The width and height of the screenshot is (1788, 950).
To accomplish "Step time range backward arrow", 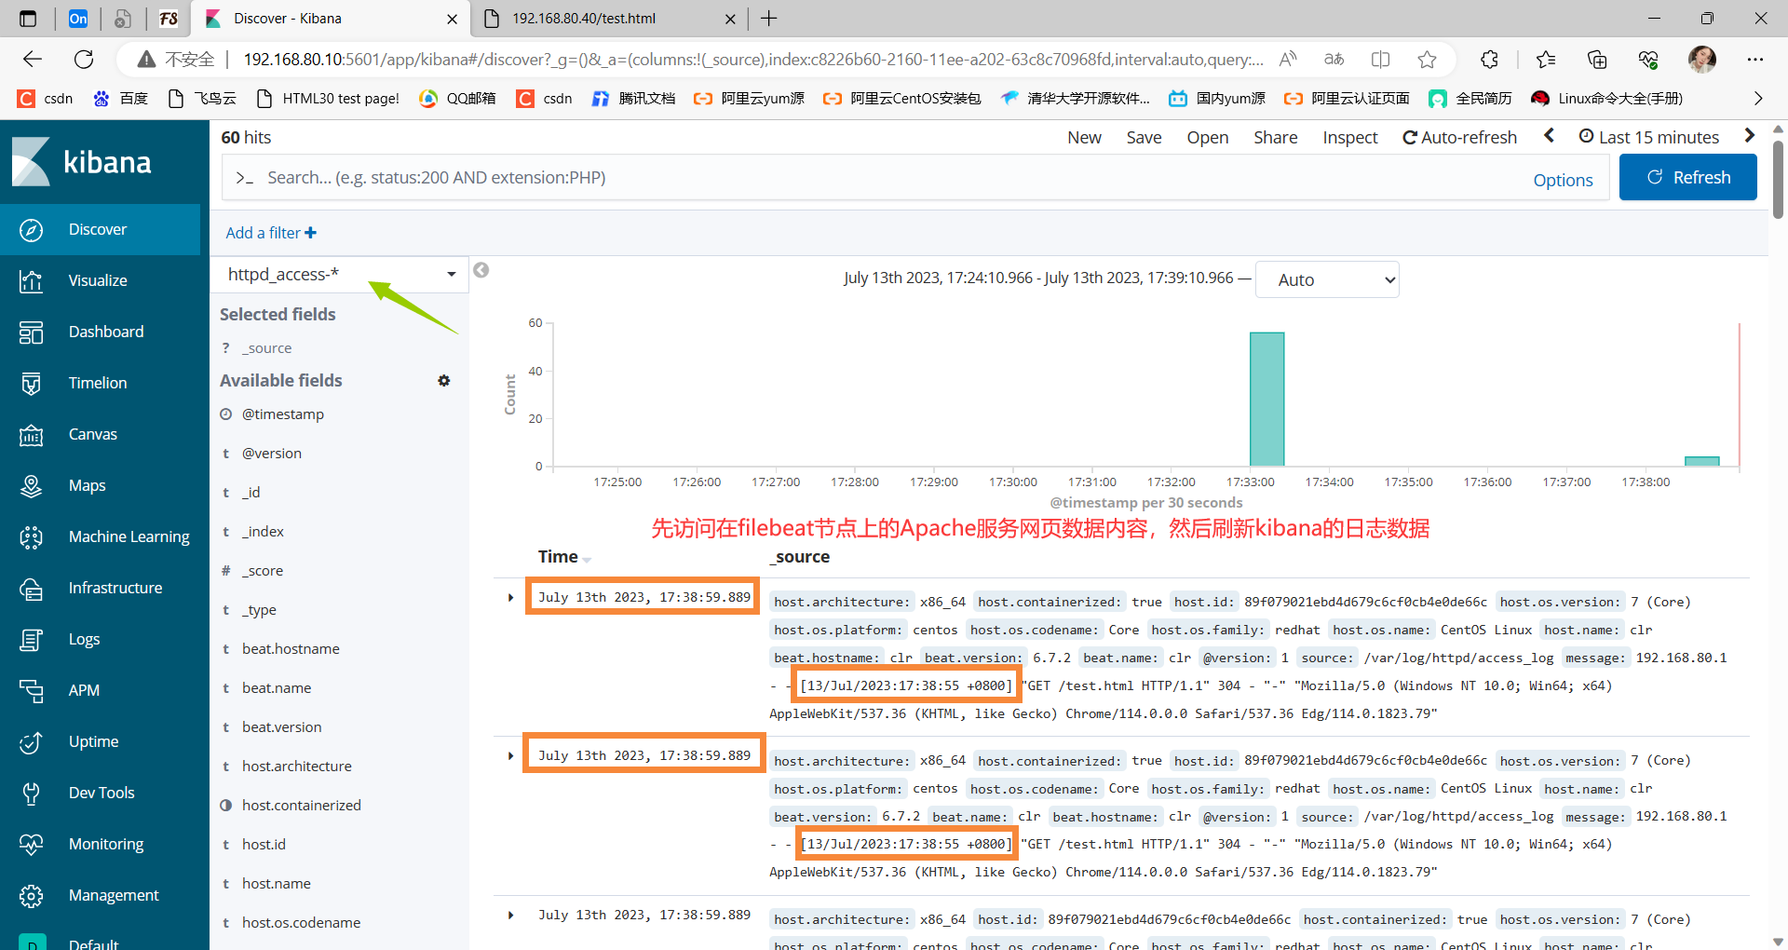I will (x=1549, y=136).
